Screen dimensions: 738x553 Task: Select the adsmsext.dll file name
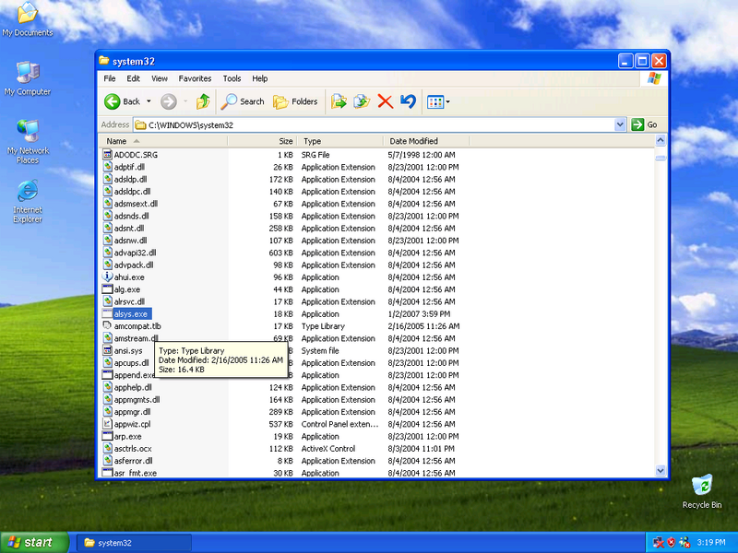pos(136,204)
